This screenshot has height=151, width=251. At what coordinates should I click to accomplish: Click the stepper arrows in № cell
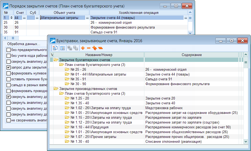(x=11, y=18)
